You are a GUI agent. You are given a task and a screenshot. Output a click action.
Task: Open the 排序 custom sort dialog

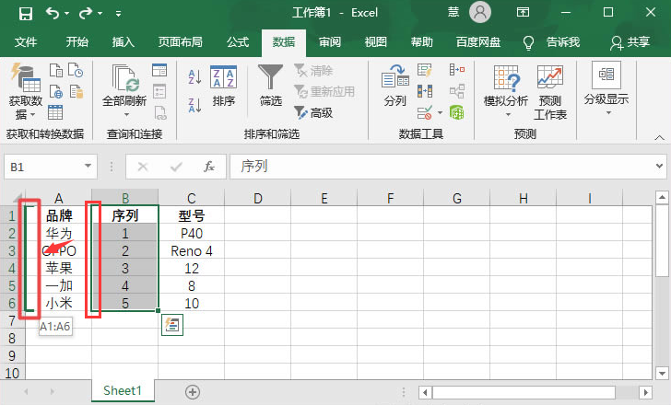pyautogui.click(x=223, y=86)
